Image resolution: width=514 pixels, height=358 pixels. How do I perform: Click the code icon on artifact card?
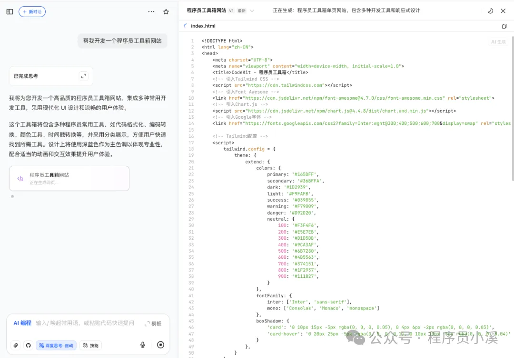coord(20,179)
